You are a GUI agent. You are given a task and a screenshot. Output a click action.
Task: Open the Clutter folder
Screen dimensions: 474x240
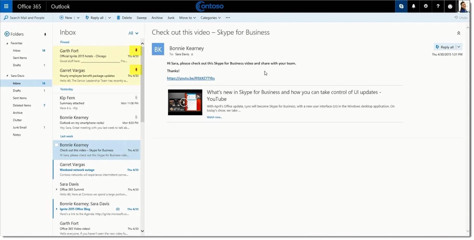point(17,120)
